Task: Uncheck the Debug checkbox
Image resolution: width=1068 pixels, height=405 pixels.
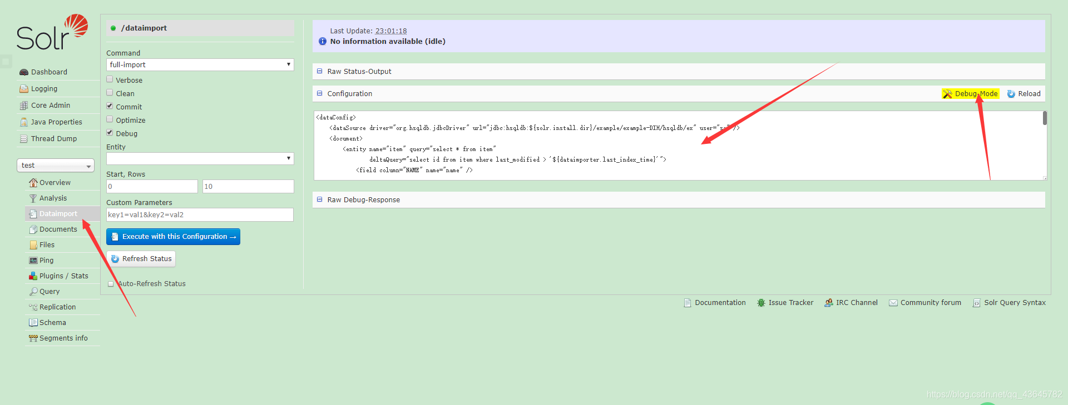Action: 110,133
